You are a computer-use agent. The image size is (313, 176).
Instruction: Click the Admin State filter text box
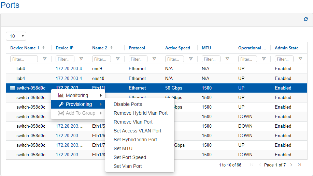click(284, 59)
